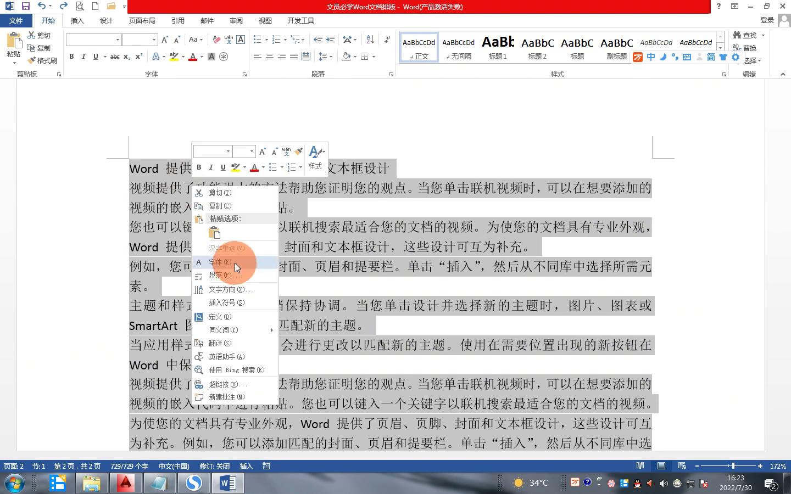Click the sort (A-Z) icon
This screenshot has width=791, height=494.
pyautogui.click(x=370, y=40)
